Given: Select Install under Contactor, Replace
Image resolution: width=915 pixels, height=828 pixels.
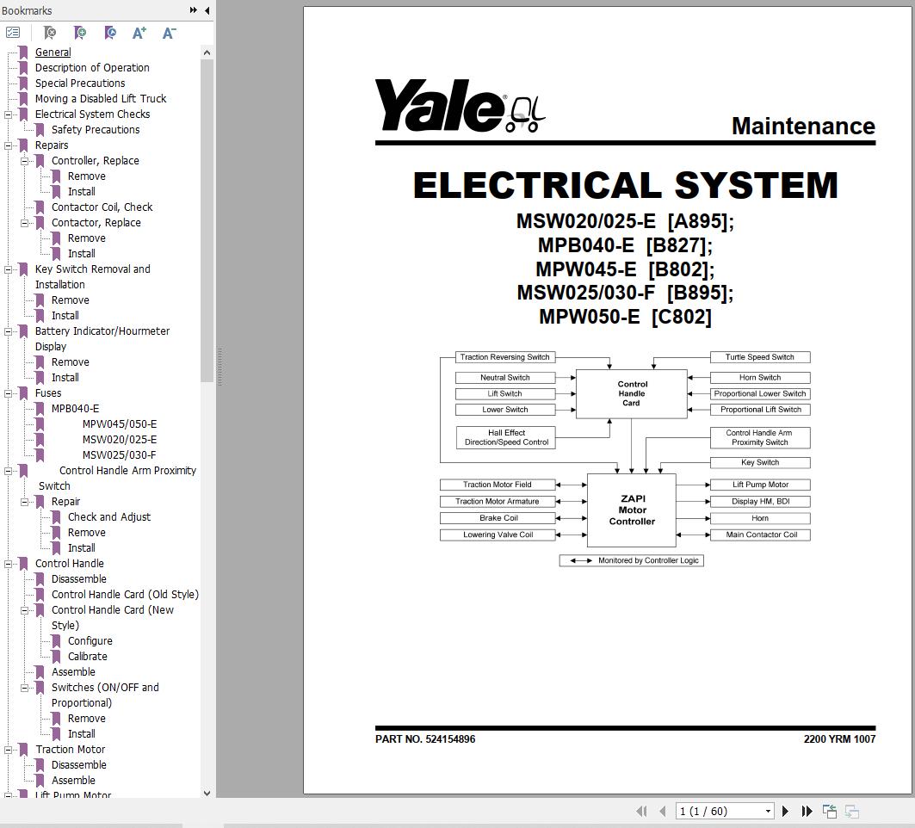Looking at the screenshot, I should (x=82, y=254).
